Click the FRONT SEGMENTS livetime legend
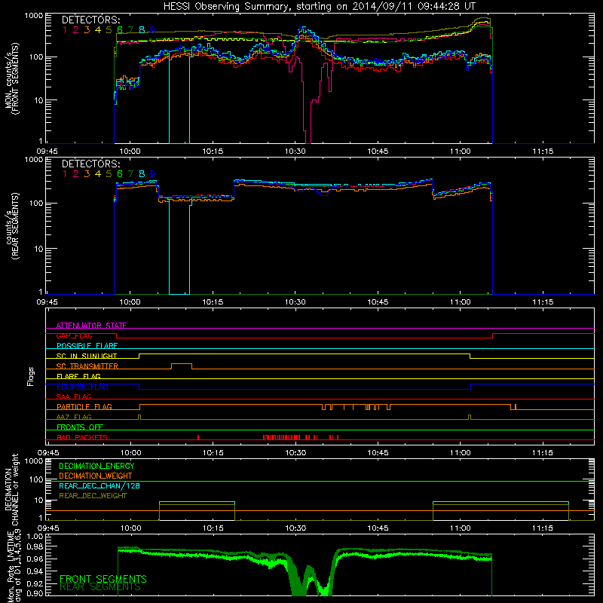The height and width of the screenshot is (603, 603). coord(103,579)
